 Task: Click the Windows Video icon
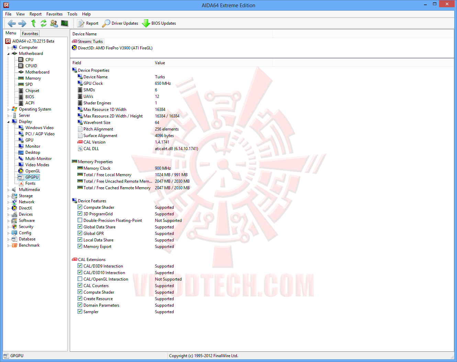pyautogui.click(x=21, y=128)
